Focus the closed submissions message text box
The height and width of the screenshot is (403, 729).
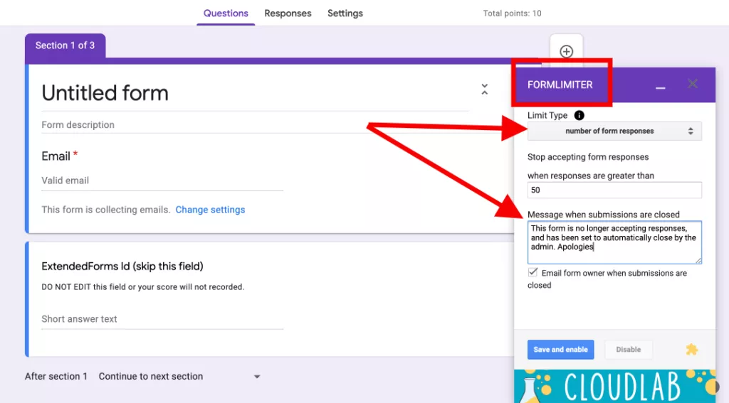pos(614,242)
